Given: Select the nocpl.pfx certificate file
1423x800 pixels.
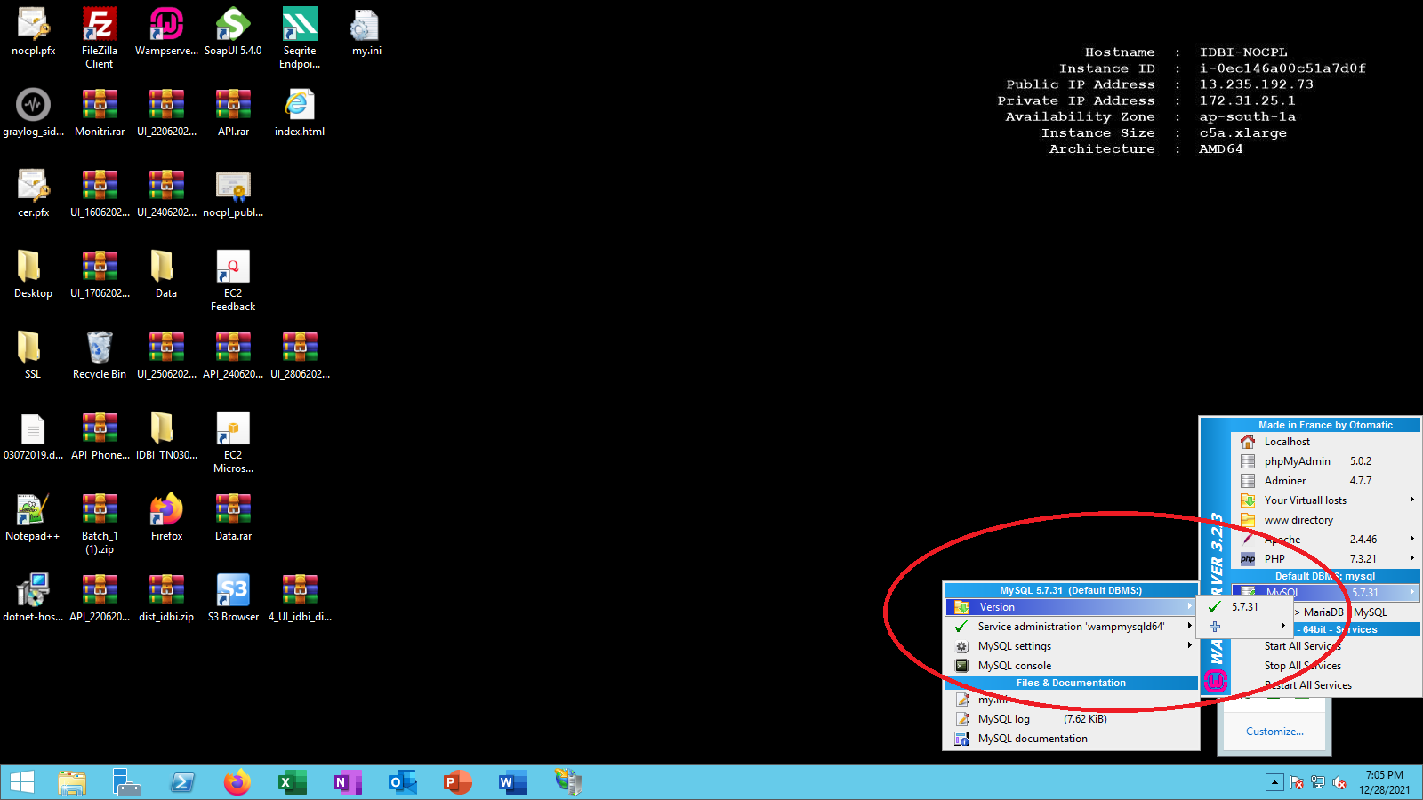Looking at the screenshot, I should [x=33, y=32].
